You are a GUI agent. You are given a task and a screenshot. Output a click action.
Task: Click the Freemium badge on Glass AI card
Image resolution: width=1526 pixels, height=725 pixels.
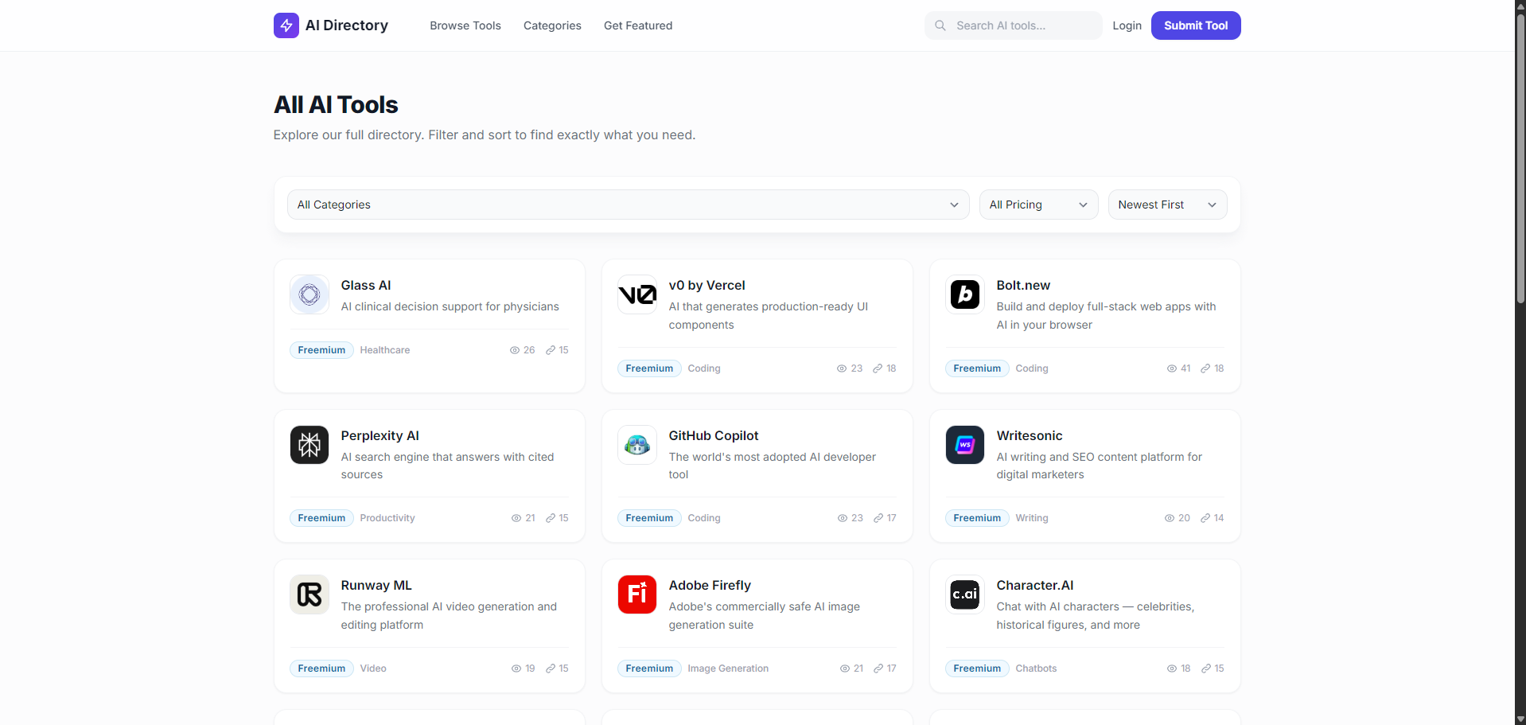tap(321, 350)
